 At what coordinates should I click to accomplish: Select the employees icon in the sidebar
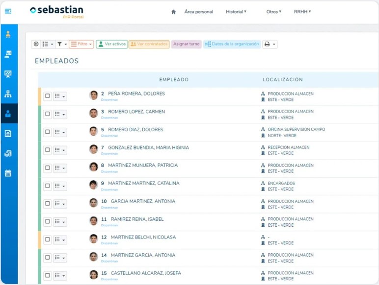pos(8,114)
